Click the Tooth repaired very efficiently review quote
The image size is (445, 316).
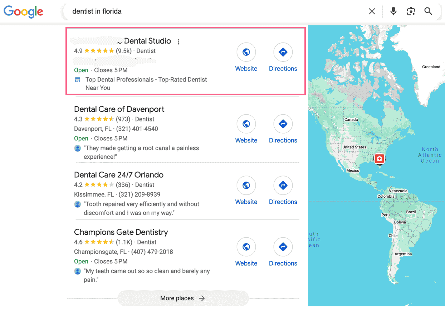point(141,208)
